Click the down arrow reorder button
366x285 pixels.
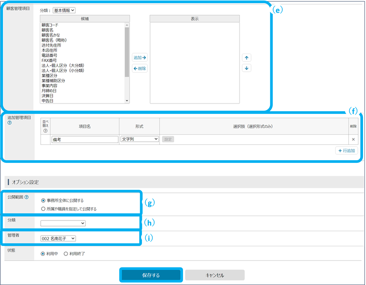pyautogui.click(x=246, y=68)
